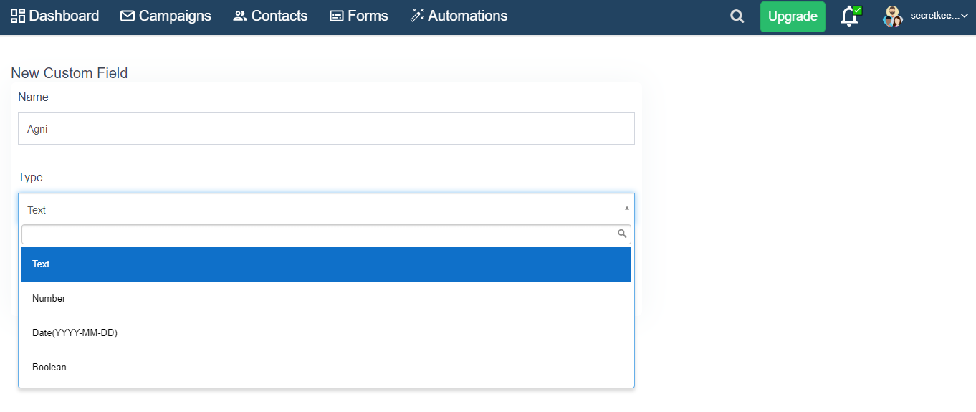Focus the Name field containing Agni
Viewport: 976px width, 412px height.
326,129
